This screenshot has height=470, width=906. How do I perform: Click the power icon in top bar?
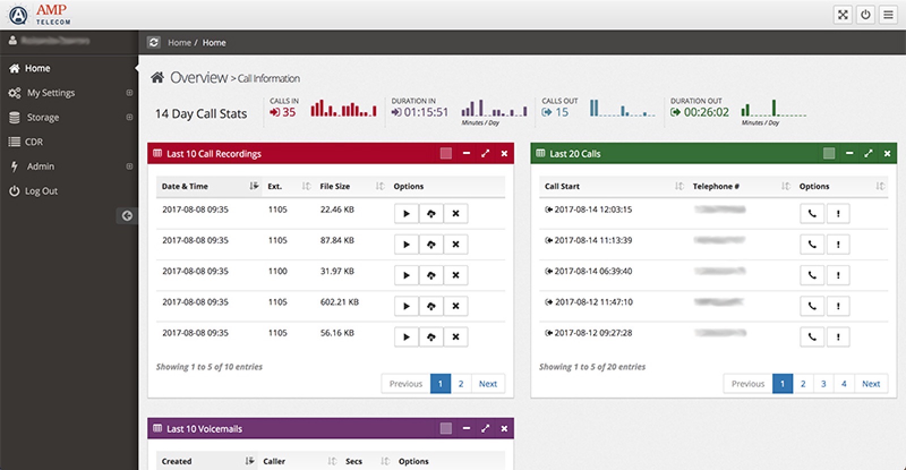[865, 15]
